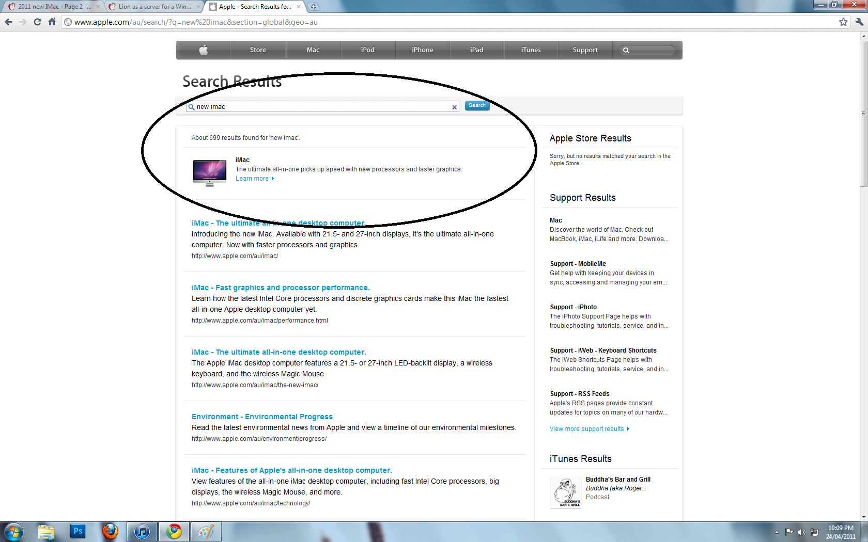Open the Mac section in the Apple nav
This screenshot has height=542, width=868.
313,50
